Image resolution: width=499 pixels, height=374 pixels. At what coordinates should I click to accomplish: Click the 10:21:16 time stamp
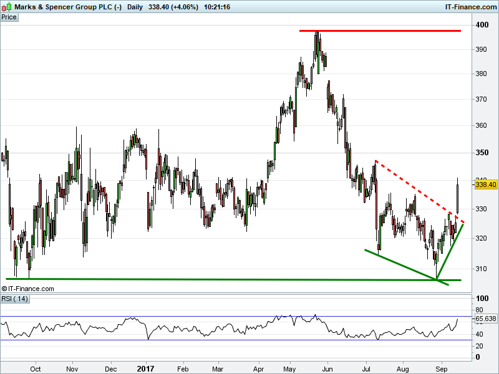click(216, 7)
